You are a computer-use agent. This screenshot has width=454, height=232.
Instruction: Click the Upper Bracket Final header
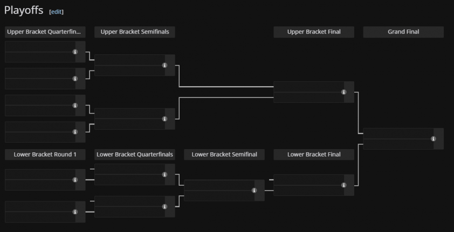pos(314,32)
